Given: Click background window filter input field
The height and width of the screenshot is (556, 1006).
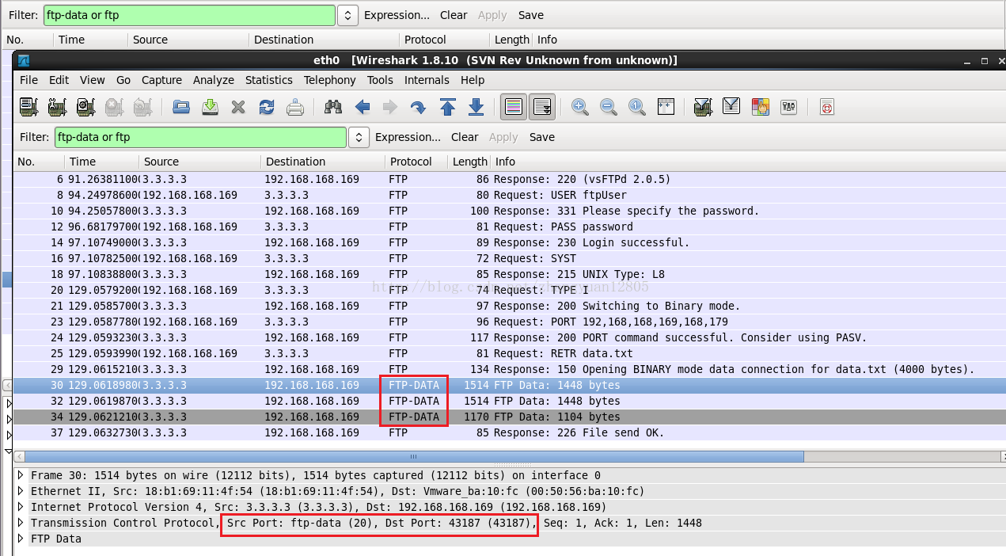Looking at the screenshot, I should tap(189, 15).
